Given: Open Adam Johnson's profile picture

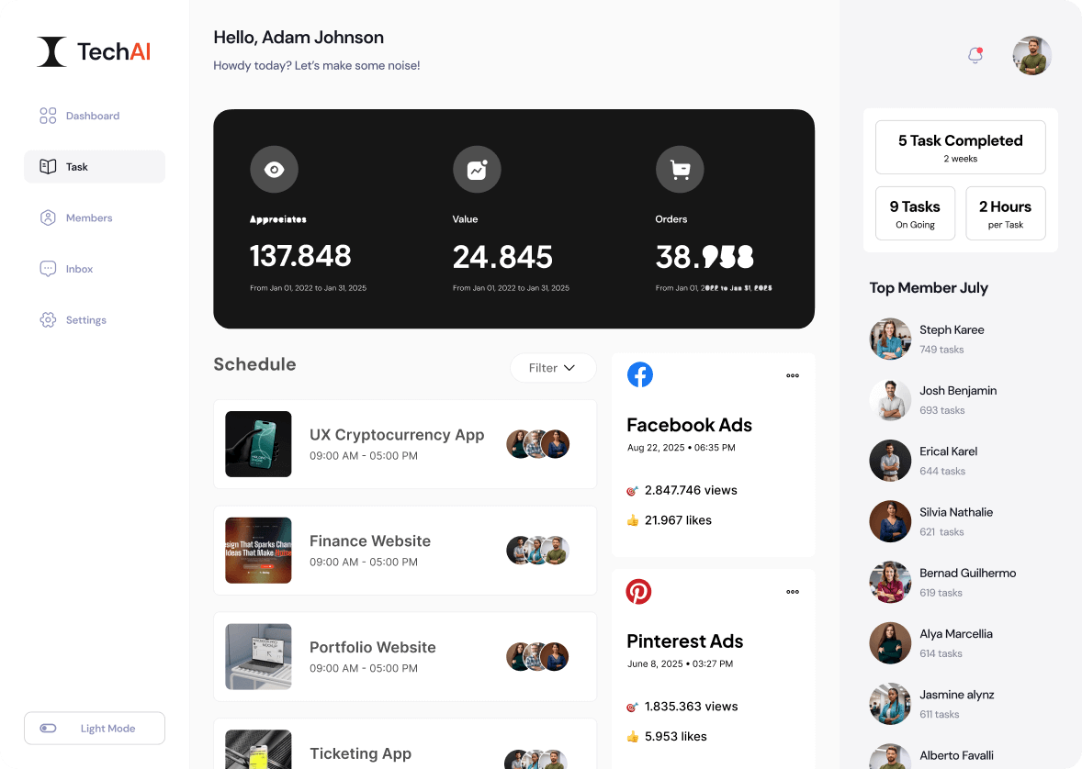Looking at the screenshot, I should pyautogui.click(x=1031, y=55).
